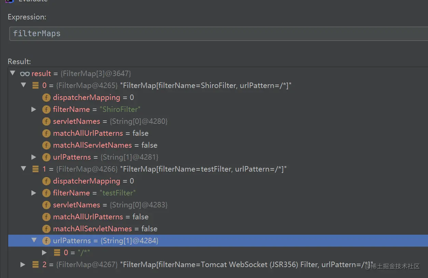Select servletNames = {String[0]@4280} row
Viewport: 428px width, 278px height.
[218, 121]
